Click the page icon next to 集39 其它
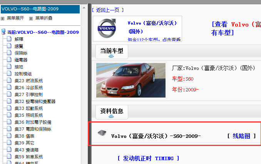The width and height of the screenshot is (261, 164). coord(9,142)
